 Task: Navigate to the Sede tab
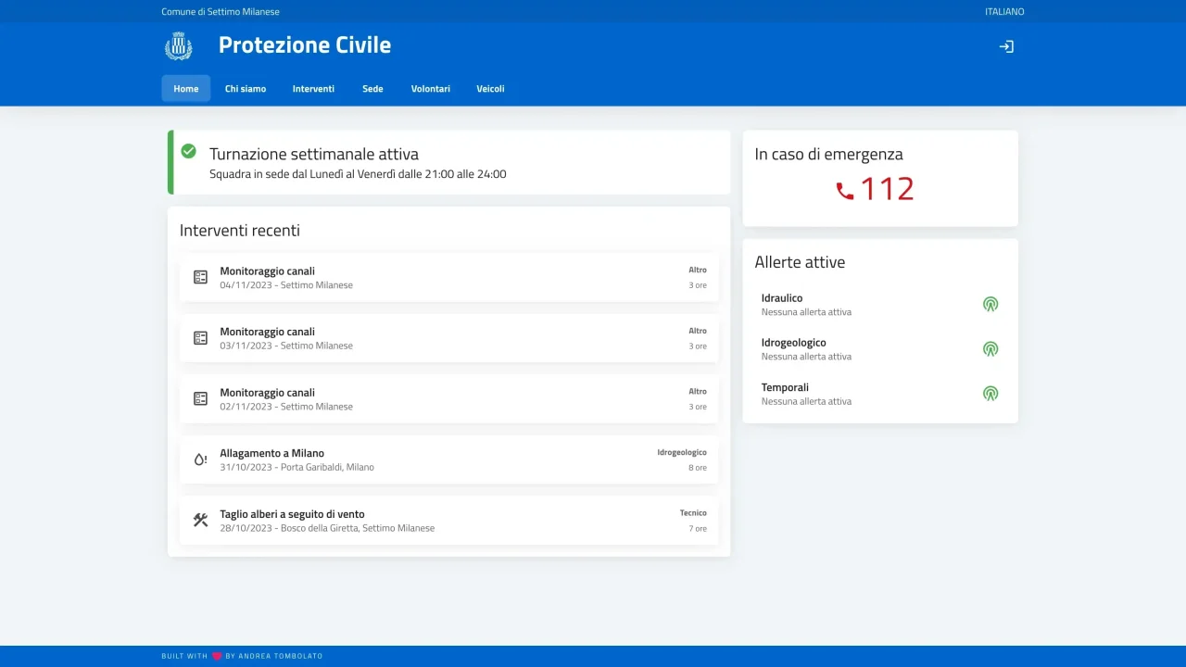[x=372, y=89]
